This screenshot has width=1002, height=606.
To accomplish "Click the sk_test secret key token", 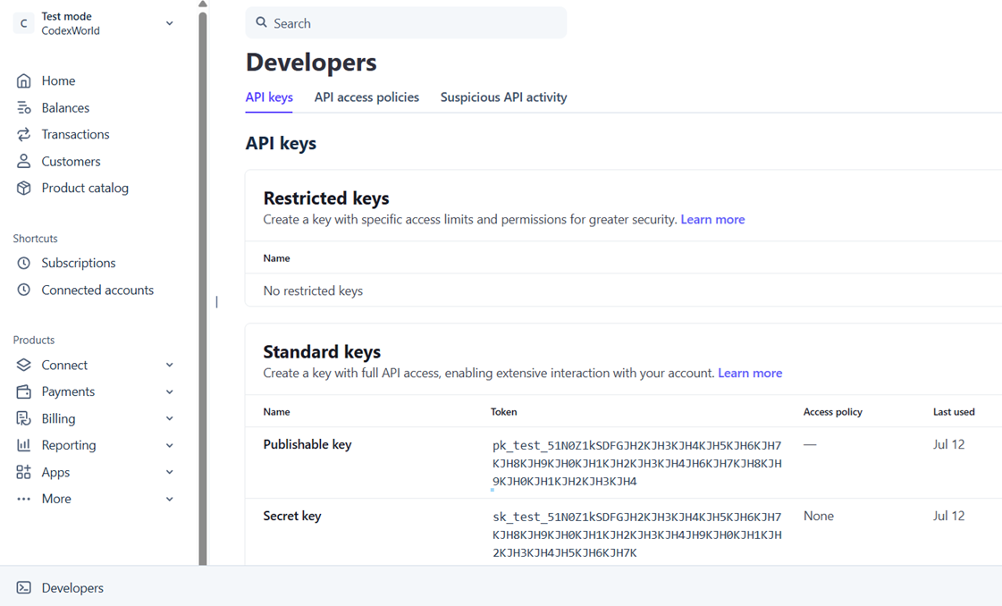I will 636,534.
